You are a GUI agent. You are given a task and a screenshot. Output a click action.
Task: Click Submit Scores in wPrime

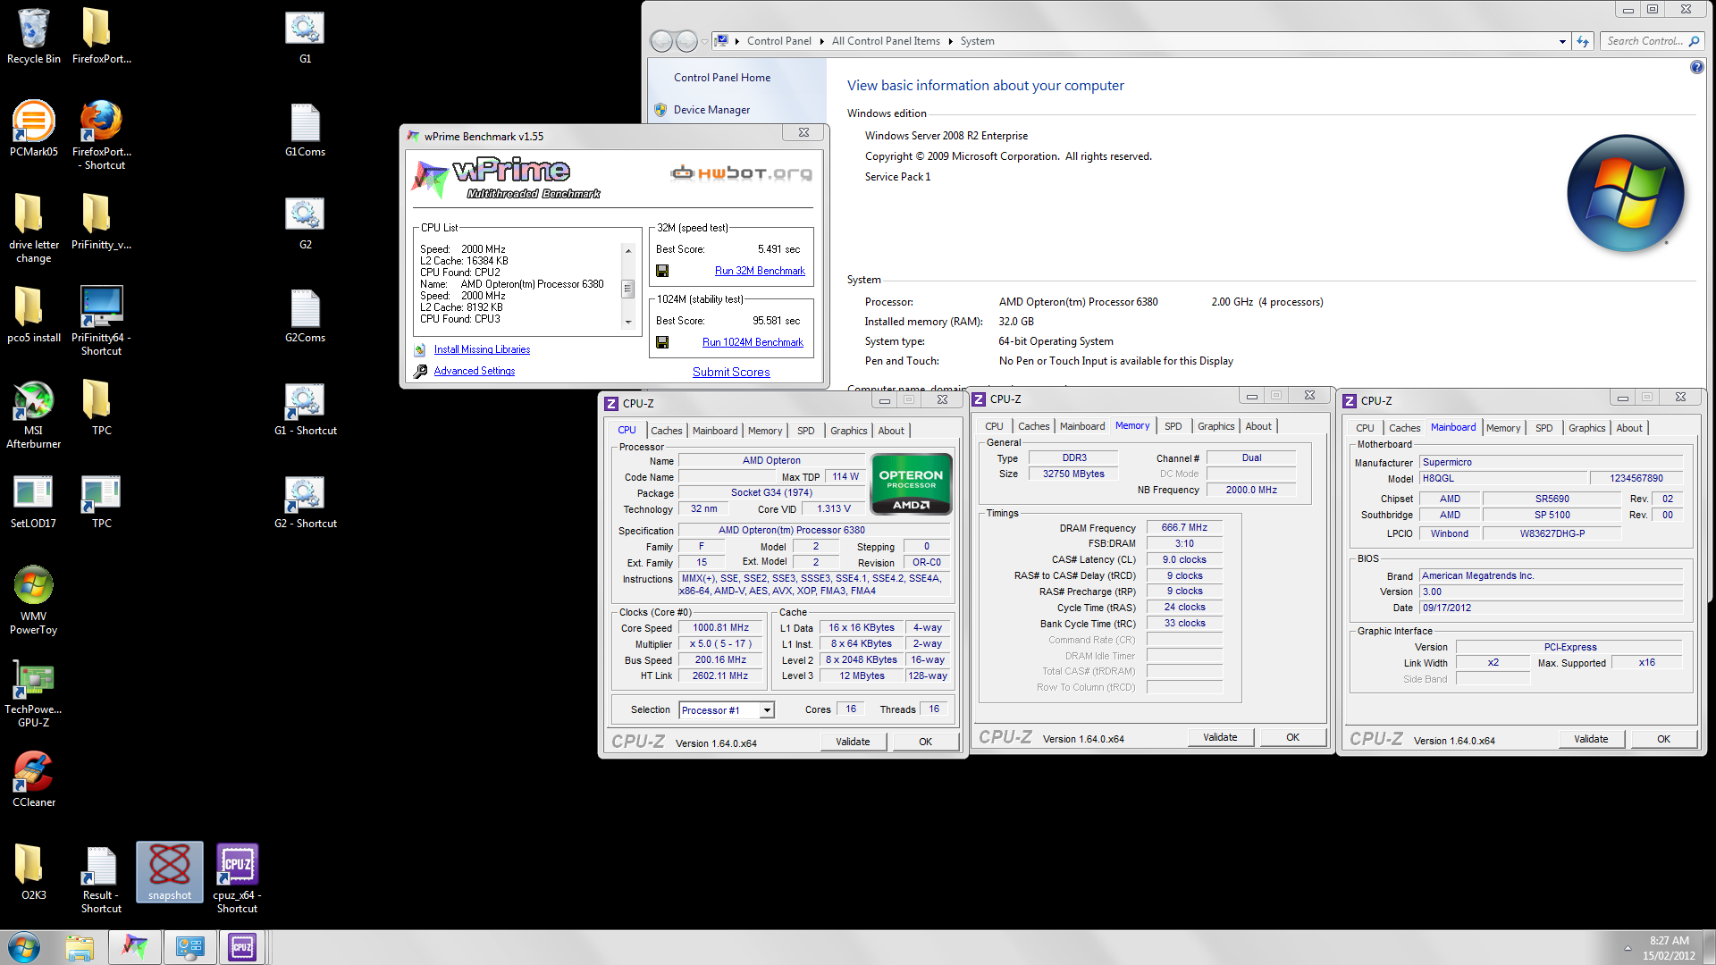click(x=731, y=372)
